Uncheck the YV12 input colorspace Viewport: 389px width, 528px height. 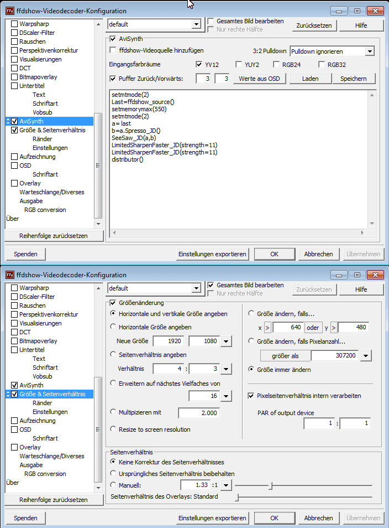[x=199, y=64]
